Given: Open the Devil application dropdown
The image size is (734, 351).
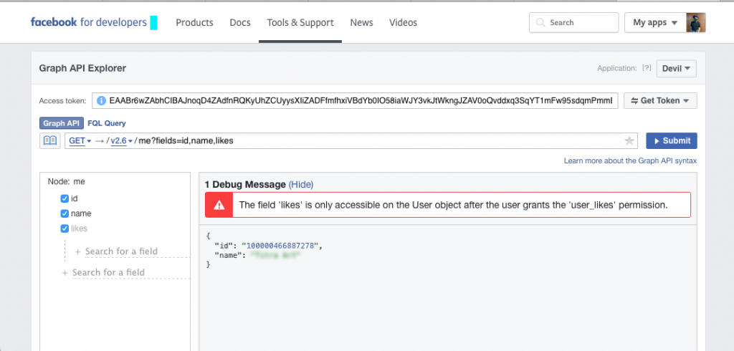Looking at the screenshot, I should click(677, 68).
